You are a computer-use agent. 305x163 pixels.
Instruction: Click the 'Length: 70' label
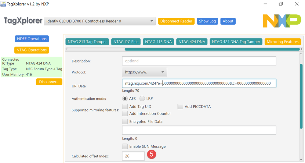click(x=131, y=90)
